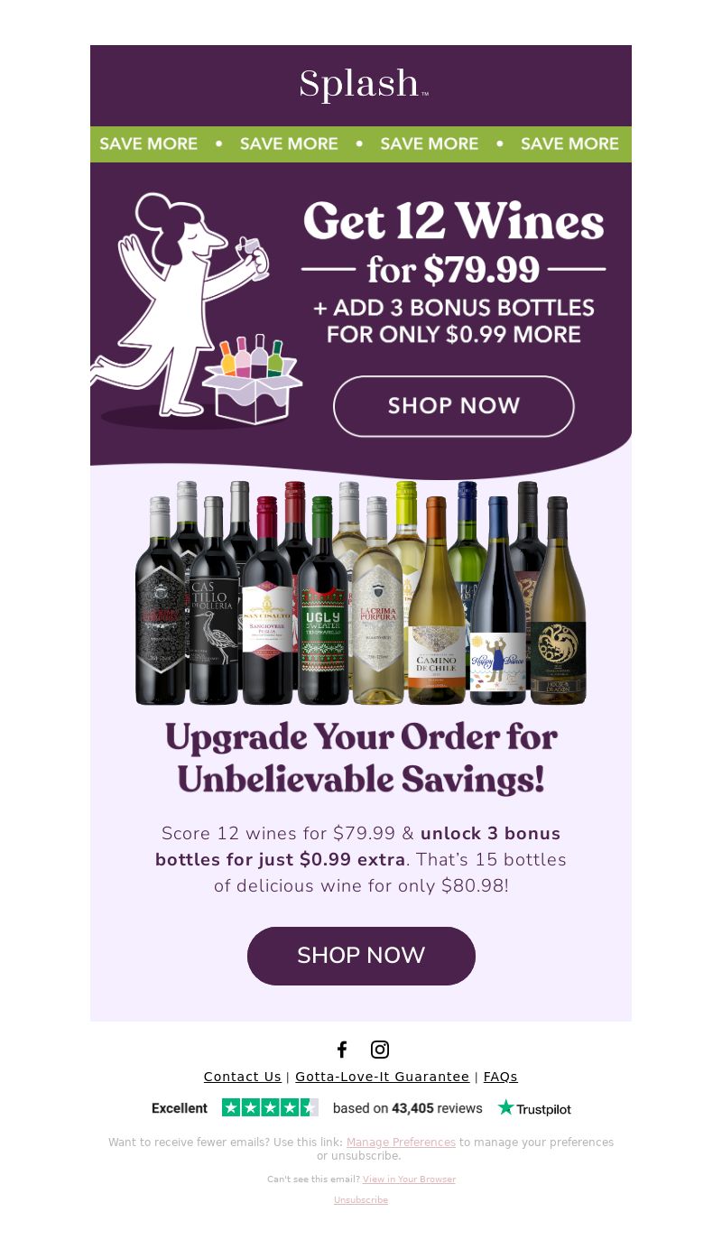Open the Gotta-Love-It Guarantee link
Screen dimensions: 722x1249
[x=383, y=1077]
